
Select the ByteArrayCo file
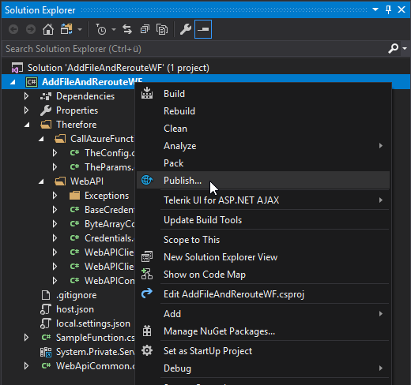109,224
